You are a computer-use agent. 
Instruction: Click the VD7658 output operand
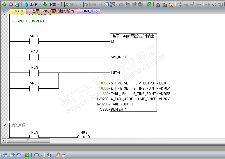[x=164, y=94]
